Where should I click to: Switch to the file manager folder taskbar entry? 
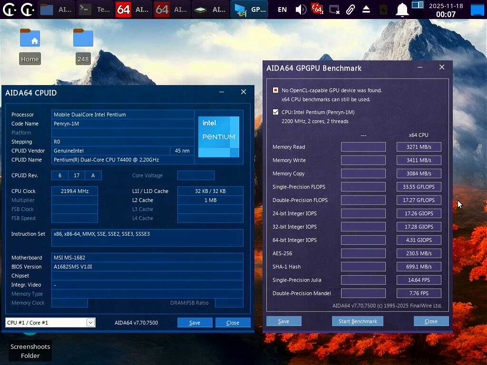coord(56,10)
